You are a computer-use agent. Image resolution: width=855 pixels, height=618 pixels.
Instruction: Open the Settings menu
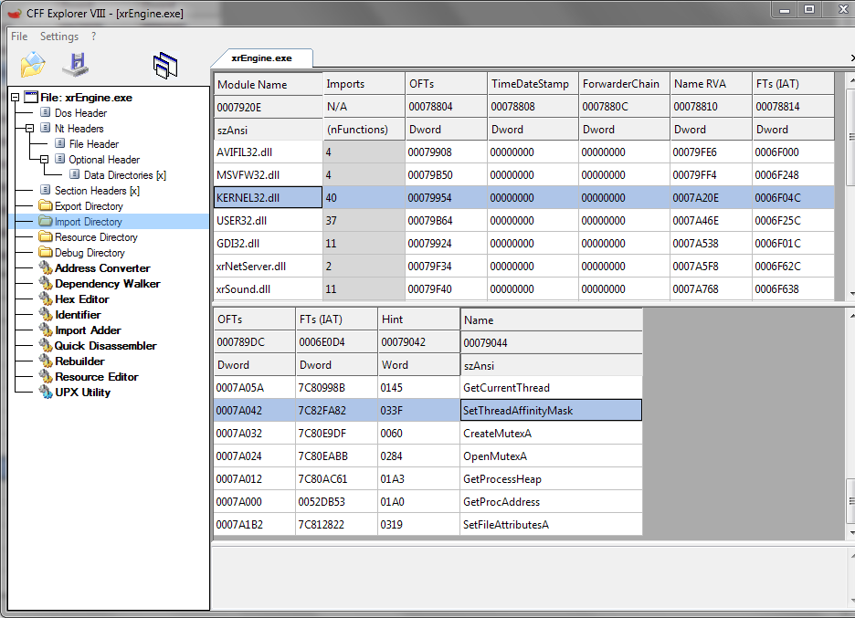coord(59,37)
